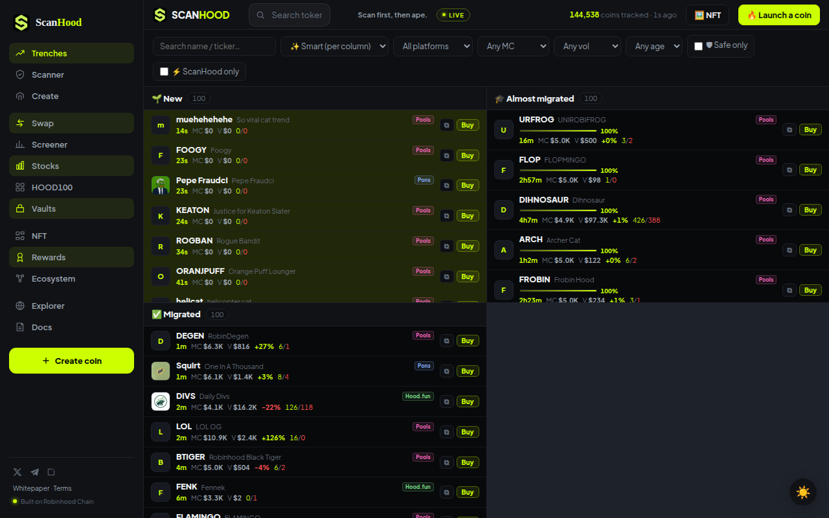Copy address of ORANJPUFF coin
This screenshot has height=518, width=829.
[447, 276]
